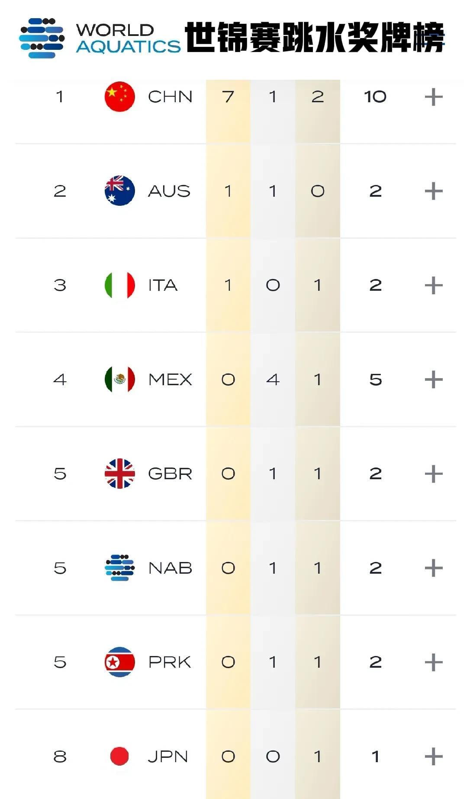Click the North Korea flag icon

(119, 662)
